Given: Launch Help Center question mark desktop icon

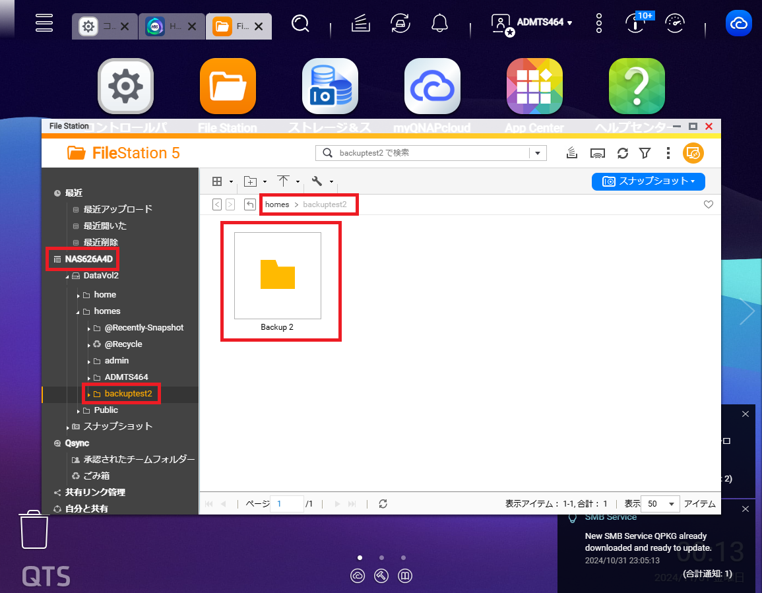Looking at the screenshot, I should pyautogui.click(x=637, y=86).
